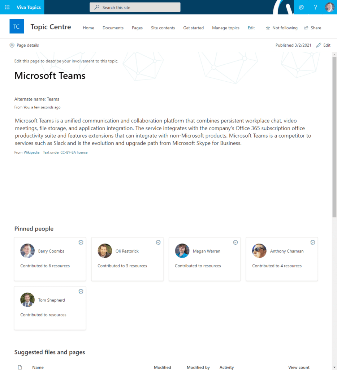The image size is (337, 370).
Task: Go to the Home nav item
Action: click(x=88, y=28)
